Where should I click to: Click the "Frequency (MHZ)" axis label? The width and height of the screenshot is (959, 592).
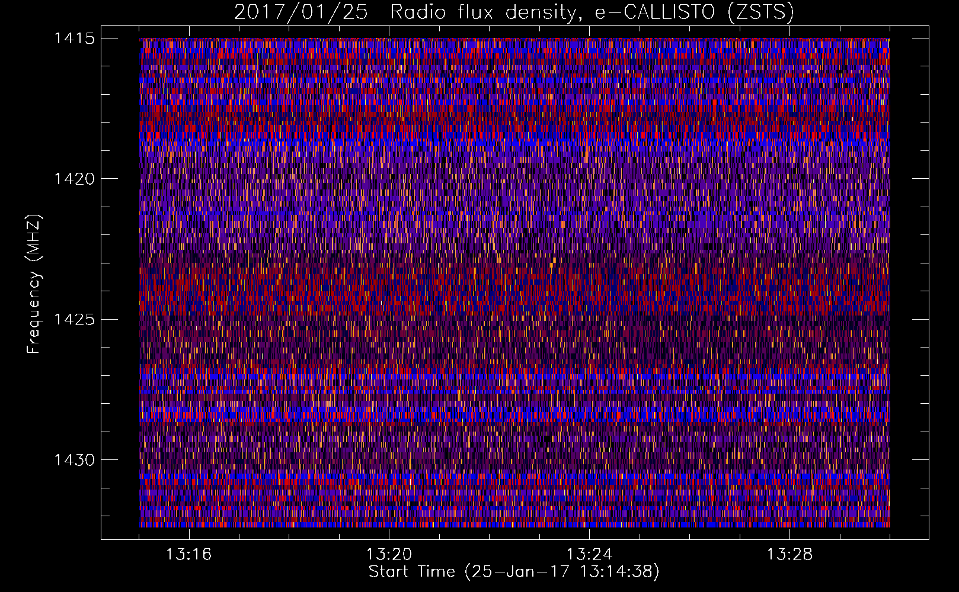point(34,284)
